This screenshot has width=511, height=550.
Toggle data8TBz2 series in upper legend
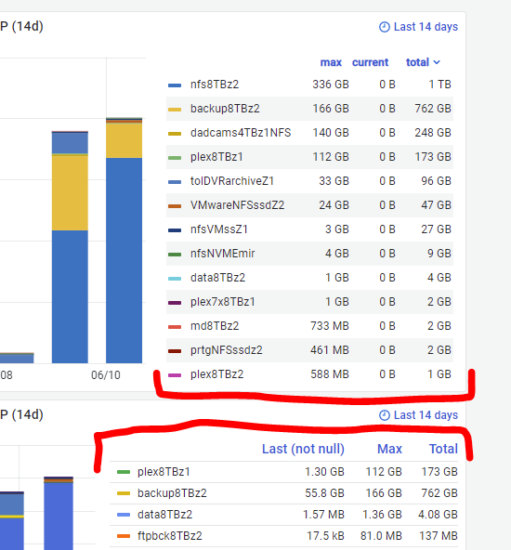[217, 278]
